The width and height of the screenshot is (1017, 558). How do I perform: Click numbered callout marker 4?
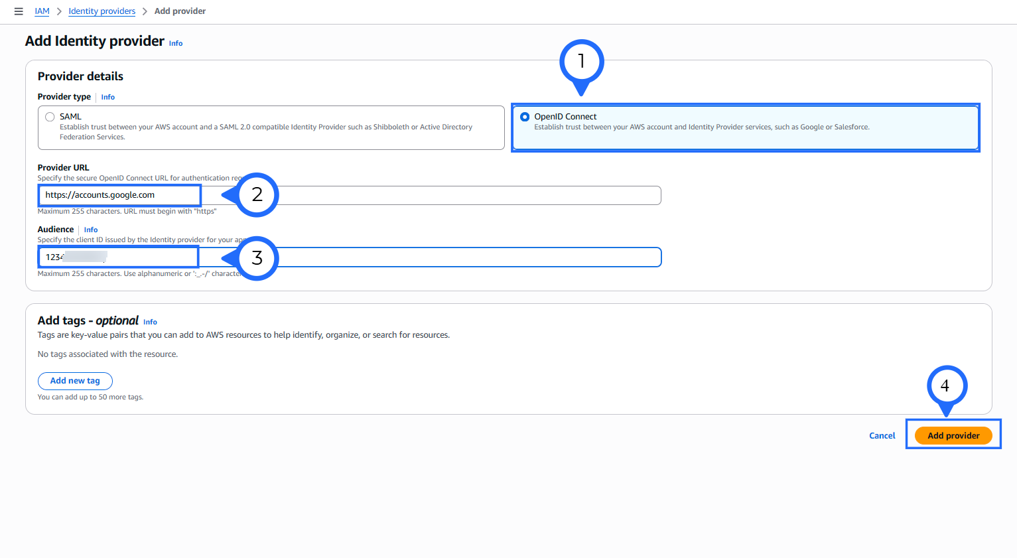[x=946, y=385]
